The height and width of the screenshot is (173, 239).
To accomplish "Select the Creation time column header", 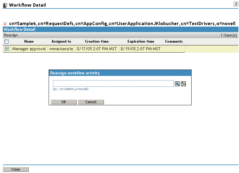I will click(97, 41).
